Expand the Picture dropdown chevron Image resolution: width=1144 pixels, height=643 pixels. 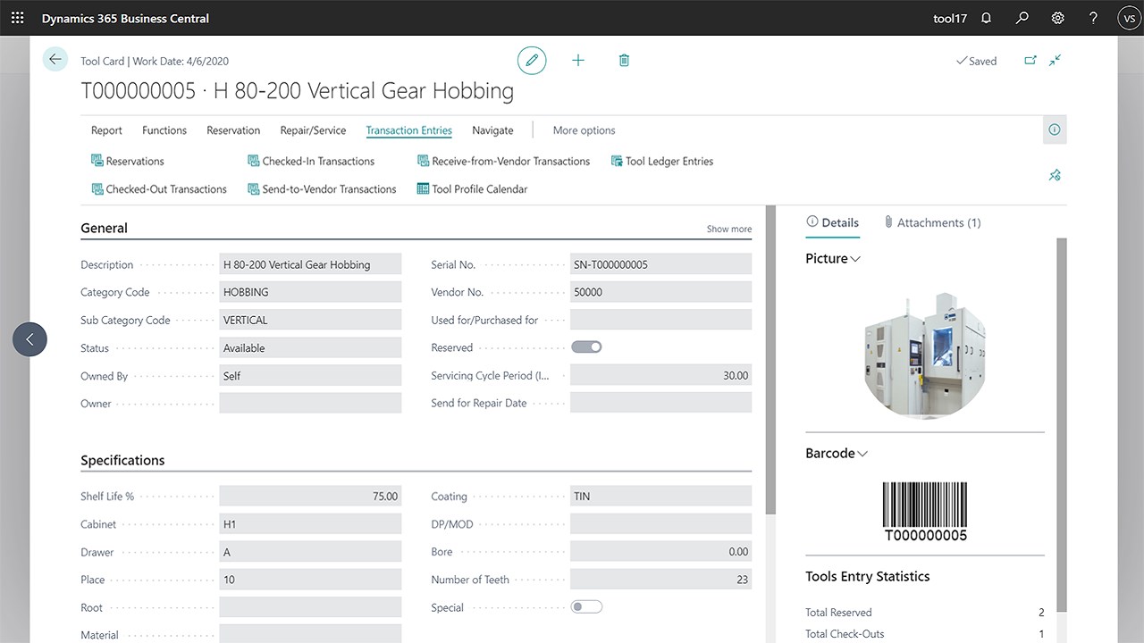point(855,259)
